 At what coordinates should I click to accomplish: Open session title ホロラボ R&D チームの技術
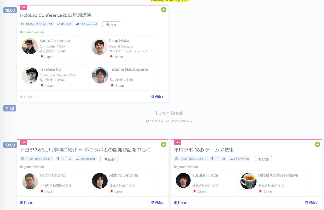coord(204,150)
